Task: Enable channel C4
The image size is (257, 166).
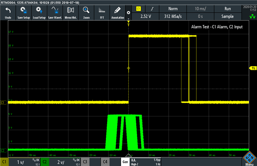Action: click(x=105, y=162)
